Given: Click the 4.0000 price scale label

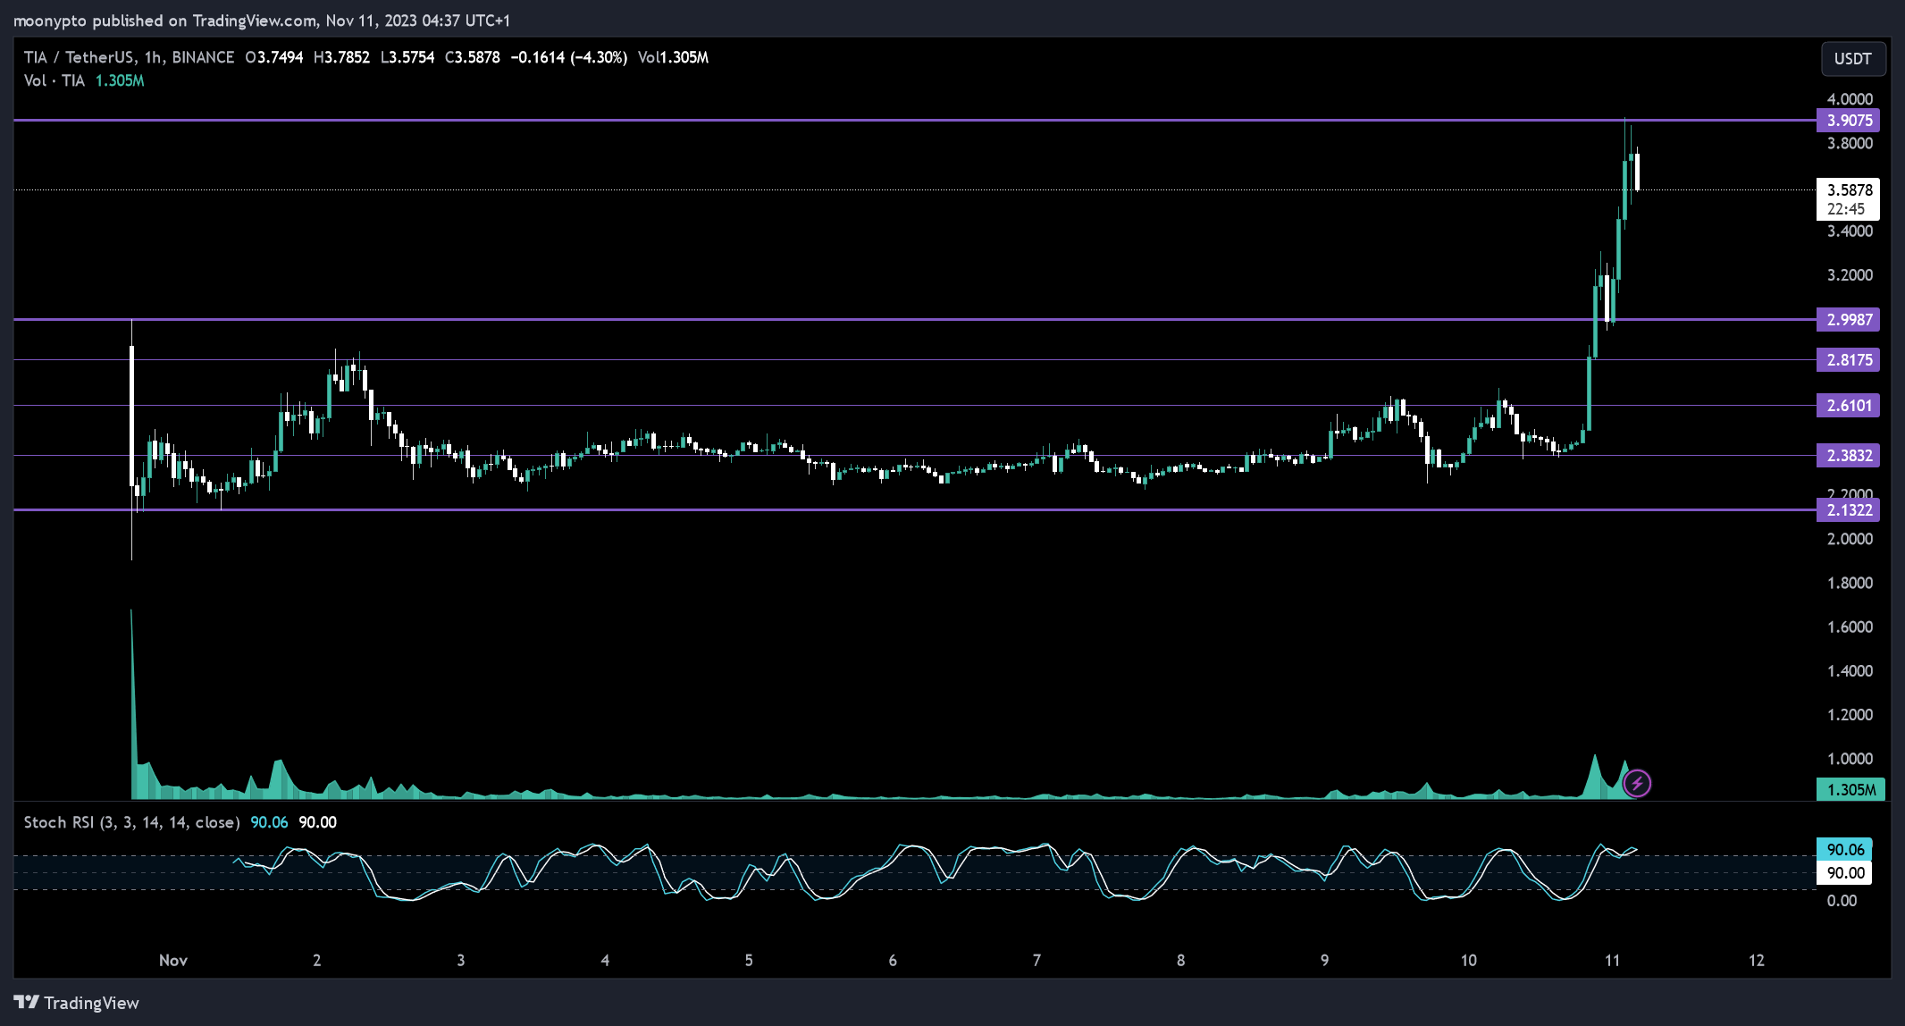Looking at the screenshot, I should 1850,99.
